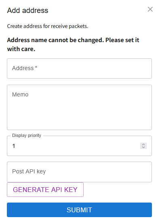This screenshot has height=222, width=158.
Task: Place cursor on the priority value 1
Action: (14, 146)
